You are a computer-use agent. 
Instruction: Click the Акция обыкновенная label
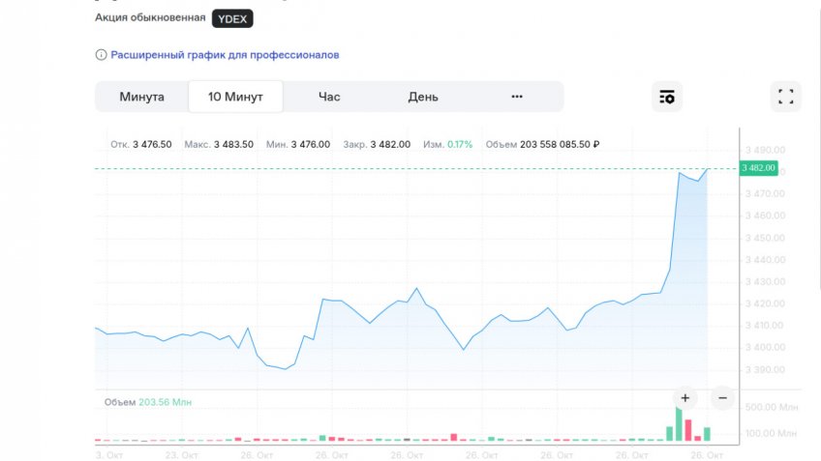coord(150,17)
